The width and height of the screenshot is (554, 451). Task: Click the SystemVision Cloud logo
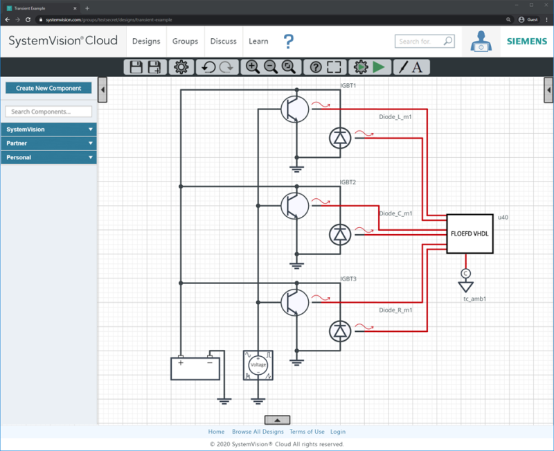tap(63, 41)
